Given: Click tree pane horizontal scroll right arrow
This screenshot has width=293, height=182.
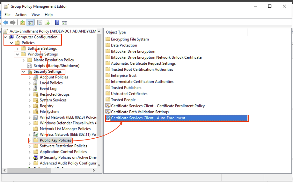Looking at the screenshot, I should tap(94, 171).
